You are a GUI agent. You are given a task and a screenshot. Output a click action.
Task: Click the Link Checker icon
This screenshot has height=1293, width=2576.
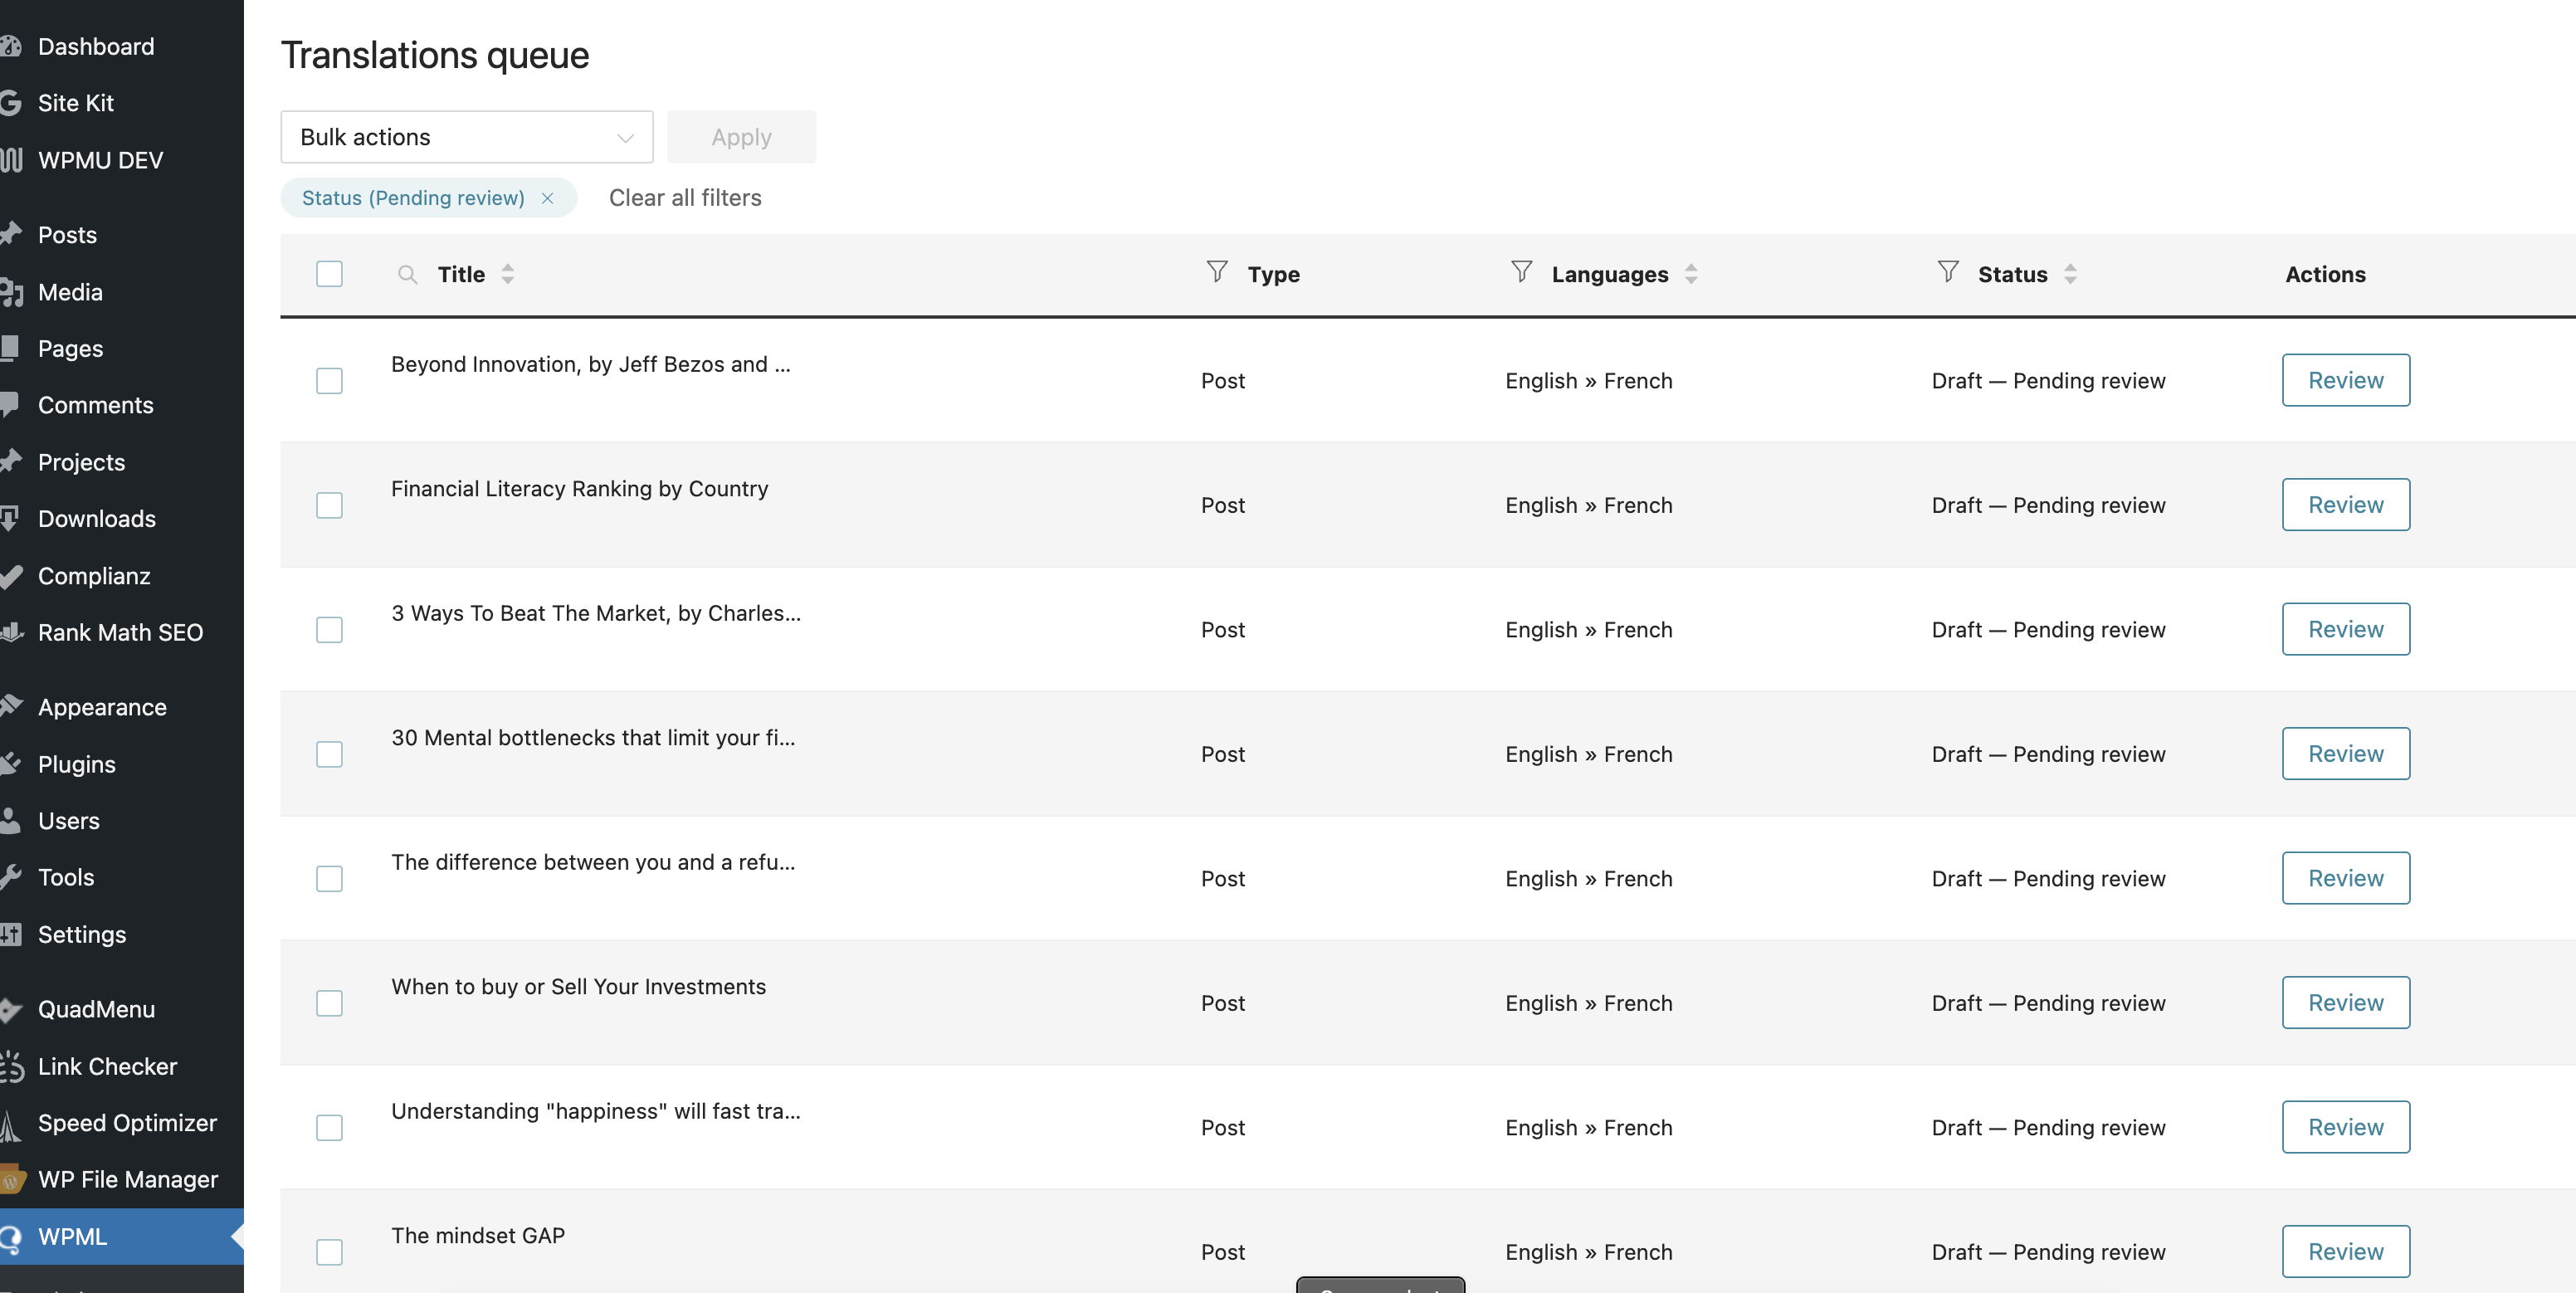pos(11,1066)
